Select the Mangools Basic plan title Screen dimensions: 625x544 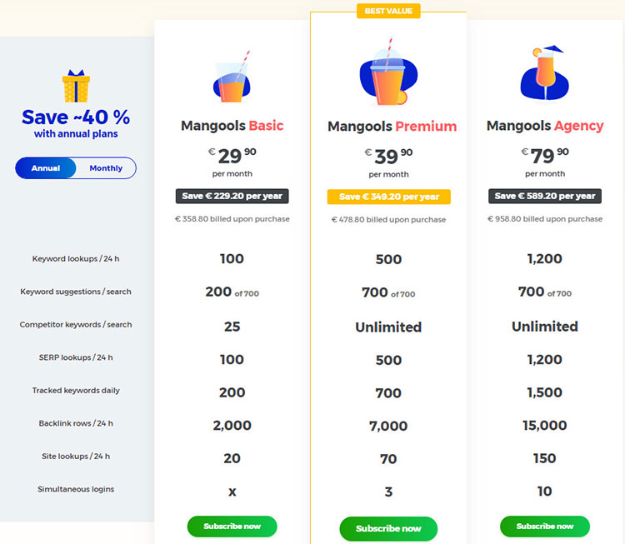click(232, 126)
